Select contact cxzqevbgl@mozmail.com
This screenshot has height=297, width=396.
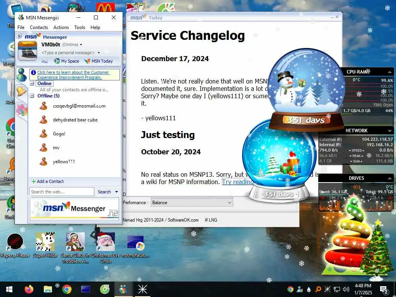(x=73, y=106)
